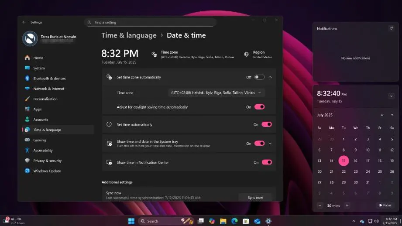402x226 pixels.
Task: Toggle Show time in System tray
Action: [259, 143]
